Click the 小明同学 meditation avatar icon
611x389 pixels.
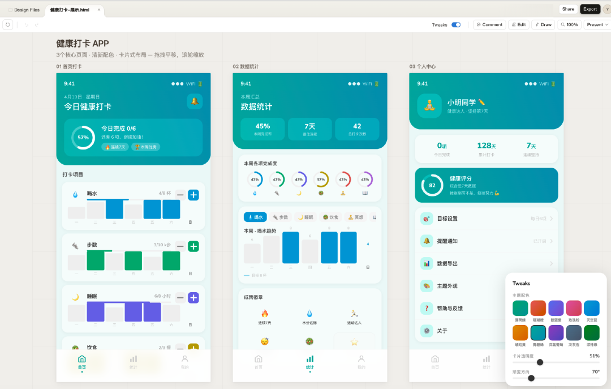point(429,105)
